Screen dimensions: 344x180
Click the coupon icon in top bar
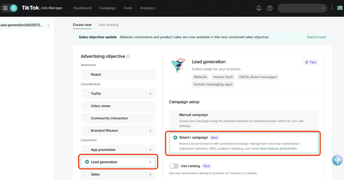pyautogui.click(x=340, y=8)
